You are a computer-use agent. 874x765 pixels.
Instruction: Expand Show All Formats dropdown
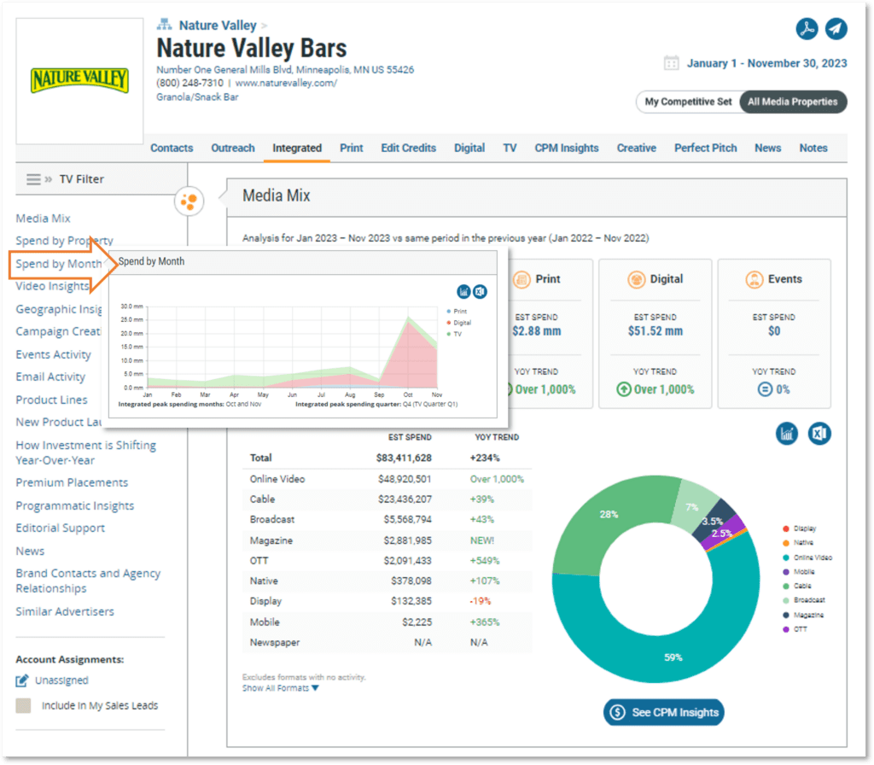pos(280,688)
